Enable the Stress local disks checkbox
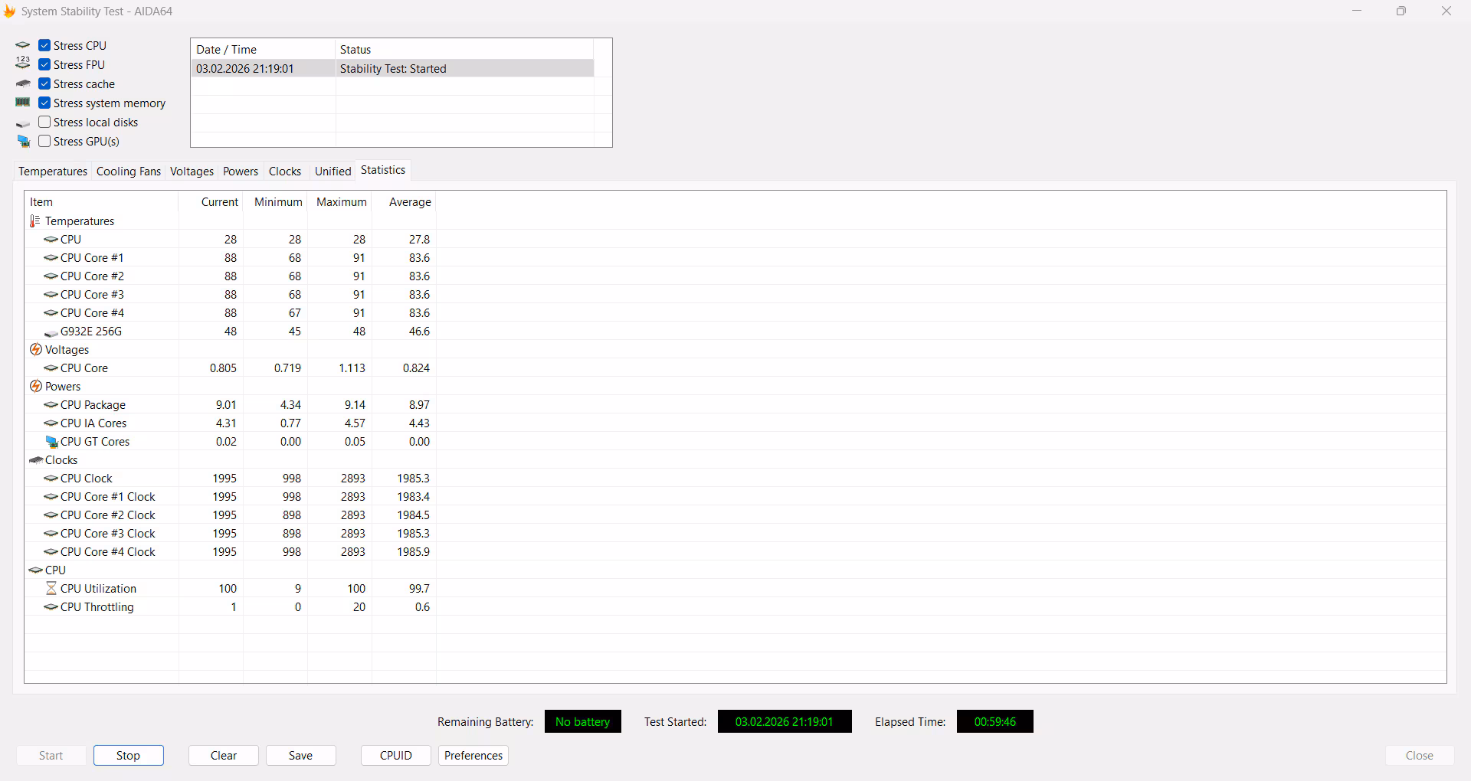1471x781 pixels. [x=44, y=123]
